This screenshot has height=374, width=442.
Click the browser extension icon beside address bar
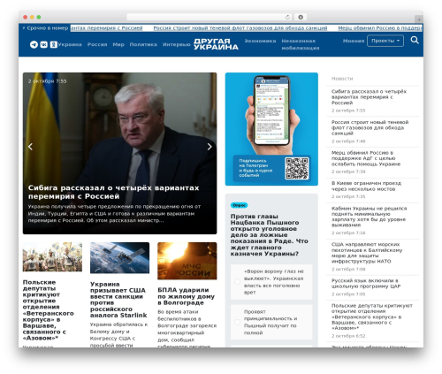(x=301, y=17)
